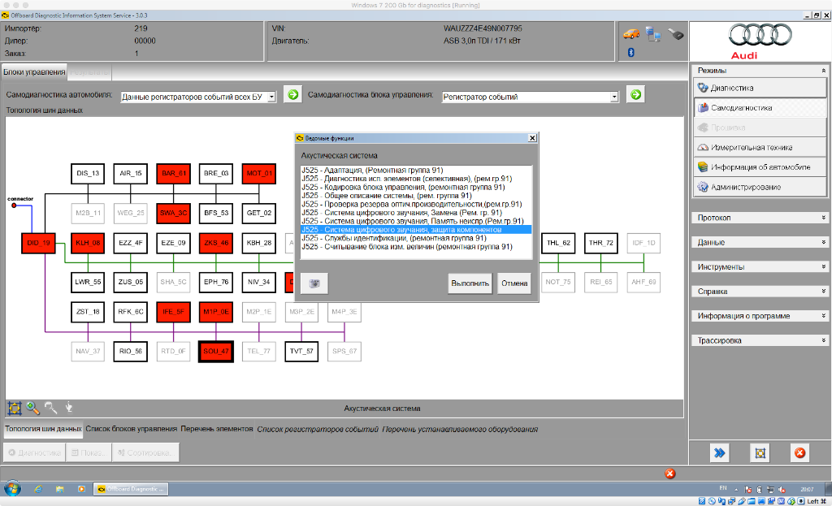
Task: Expand the Протокол panel section
Action: (x=759, y=218)
